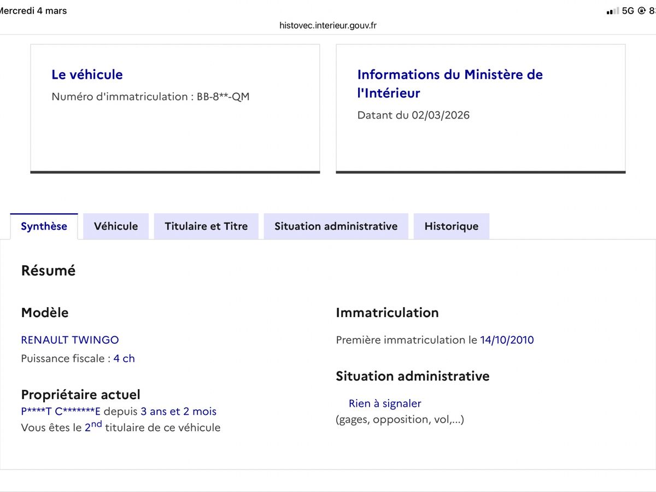Tap the 5G network indicator
This screenshot has height=492, width=656.
click(628, 10)
